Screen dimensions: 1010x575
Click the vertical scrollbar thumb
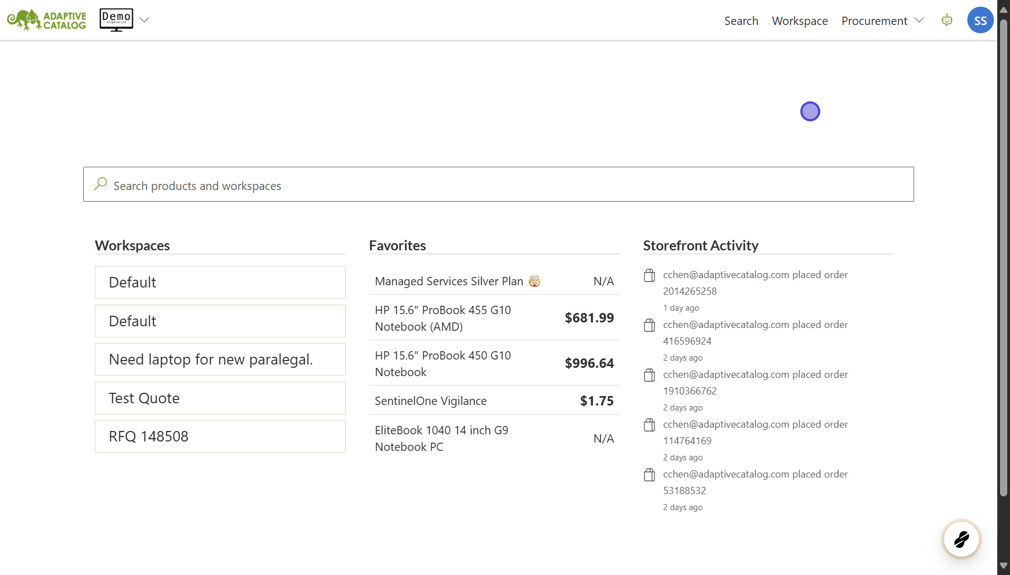[x=1003, y=257]
